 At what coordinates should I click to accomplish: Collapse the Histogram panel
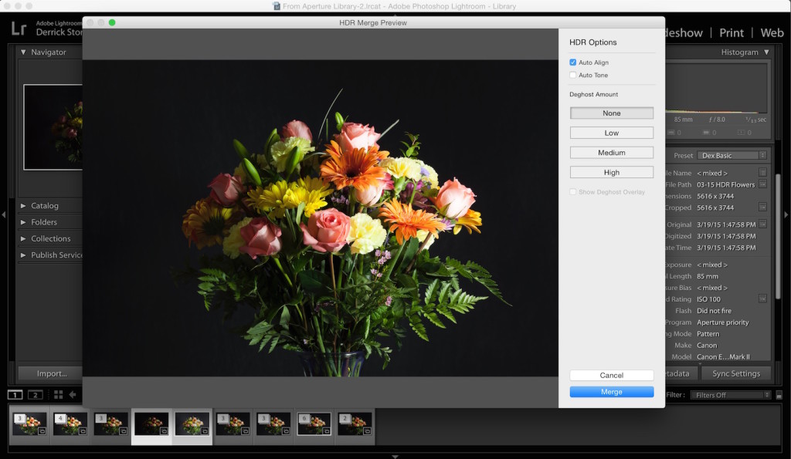coord(766,52)
